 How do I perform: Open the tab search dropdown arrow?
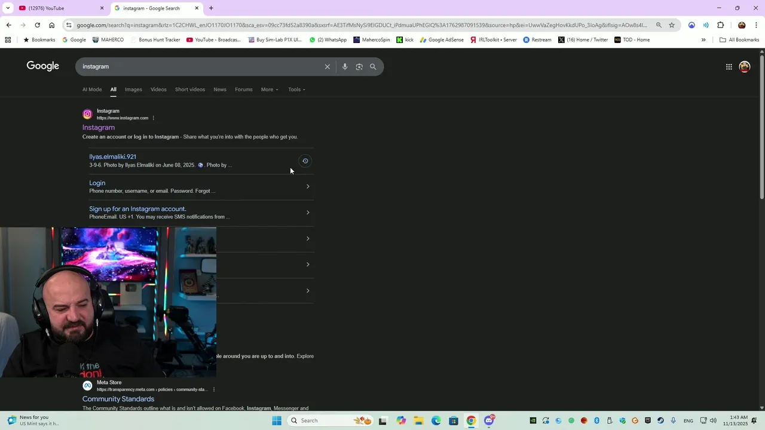(8, 8)
